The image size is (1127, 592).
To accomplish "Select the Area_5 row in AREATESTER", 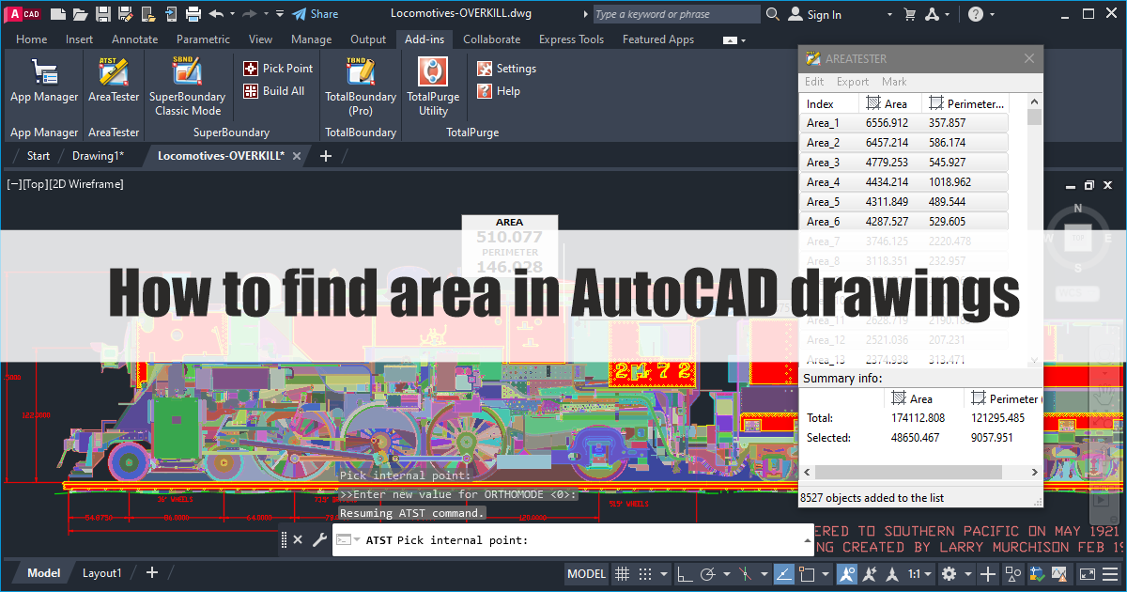I will [905, 202].
